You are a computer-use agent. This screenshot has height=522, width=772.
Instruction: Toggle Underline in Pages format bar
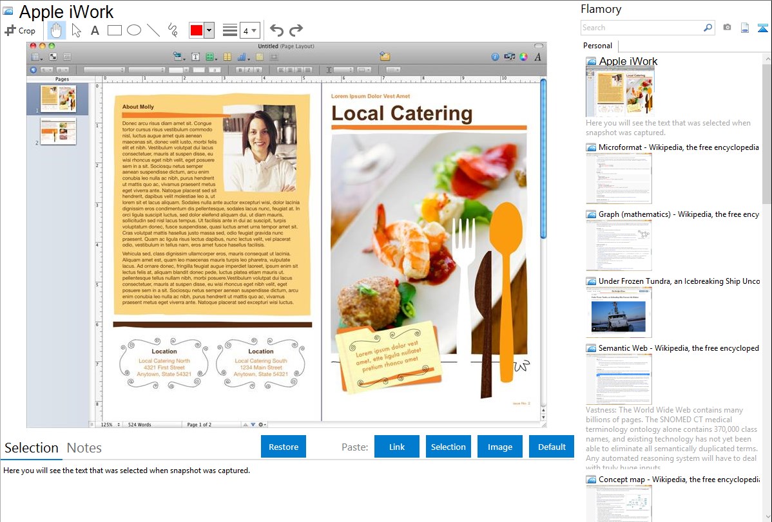tap(258, 70)
